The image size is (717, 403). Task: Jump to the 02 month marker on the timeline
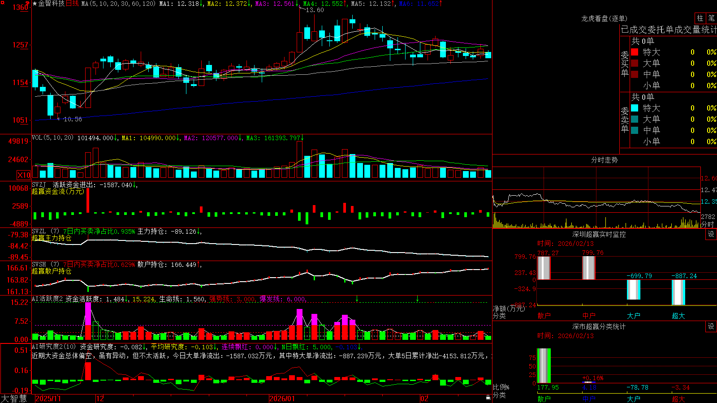pyautogui.click(x=424, y=399)
